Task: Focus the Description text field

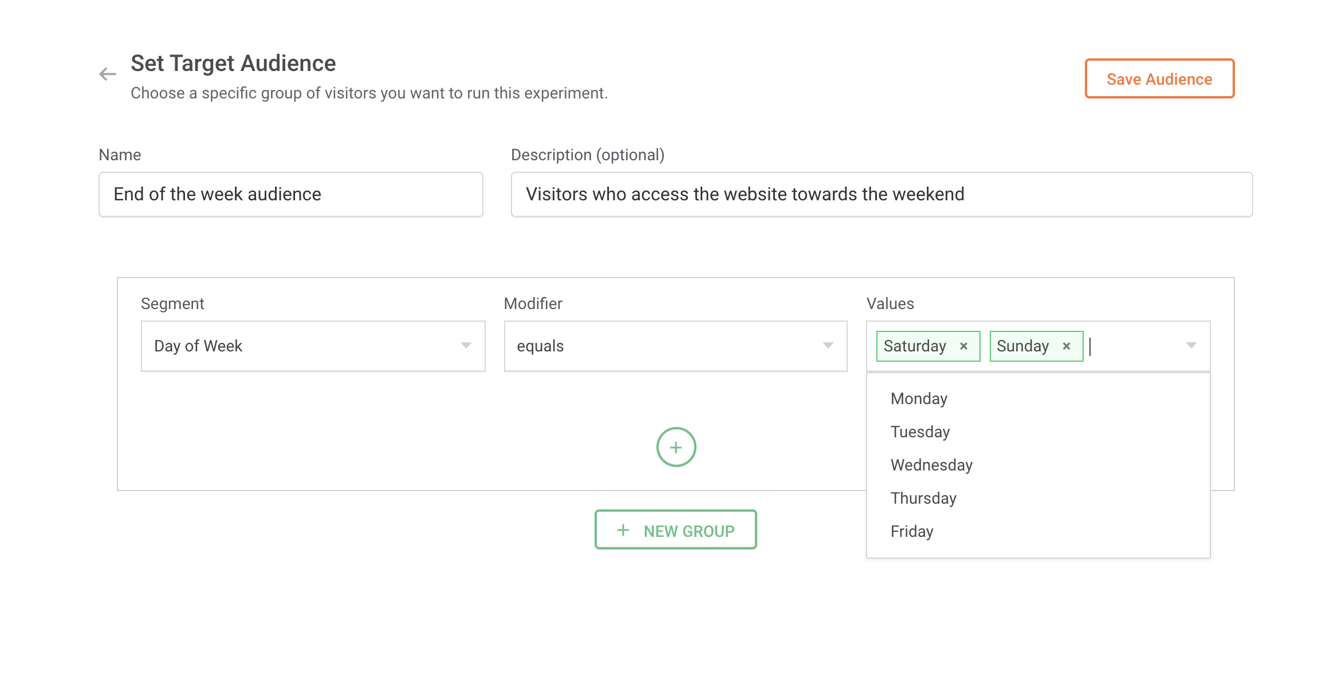Action: pos(881,195)
